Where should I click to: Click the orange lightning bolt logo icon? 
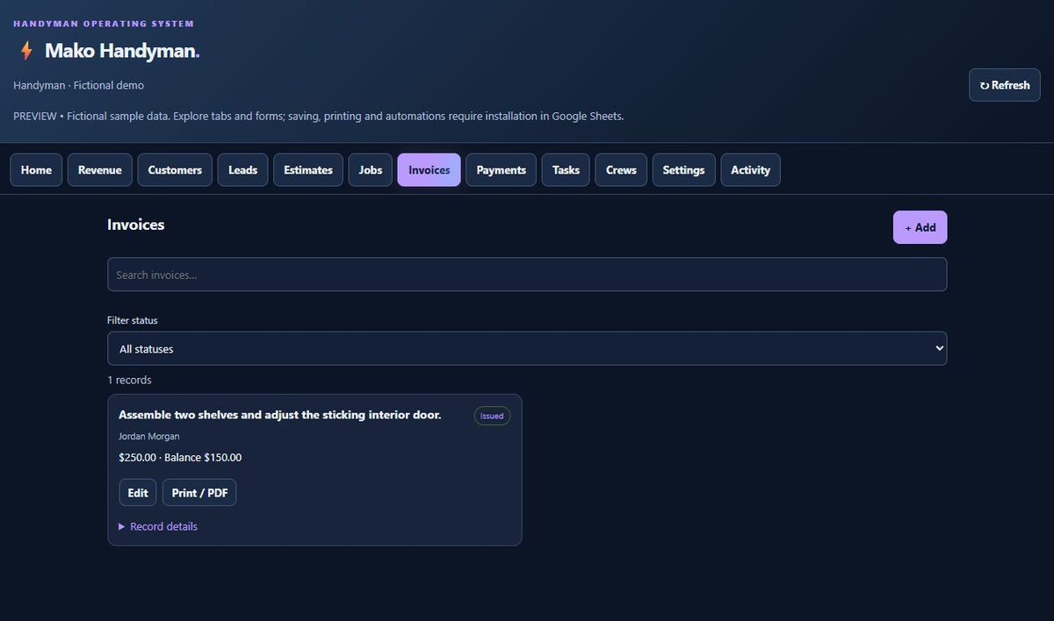point(26,51)
